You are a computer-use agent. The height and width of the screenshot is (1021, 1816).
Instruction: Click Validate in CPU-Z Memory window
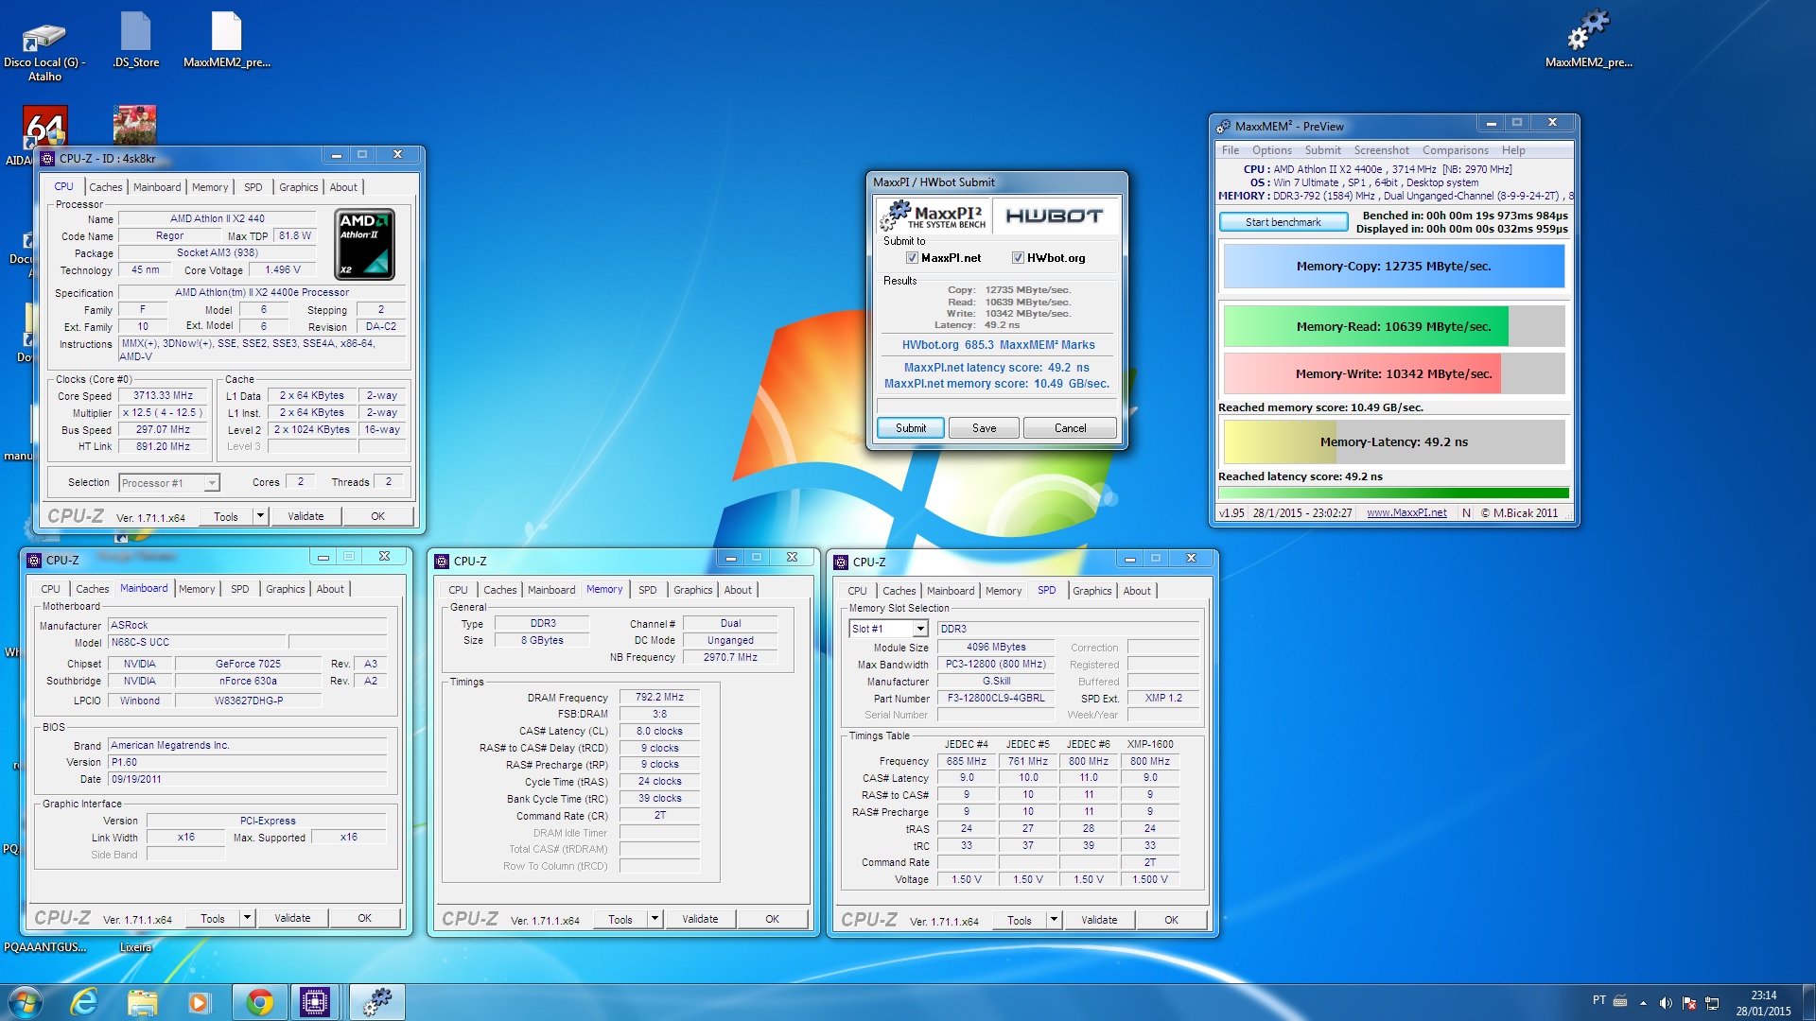[700, 919]
